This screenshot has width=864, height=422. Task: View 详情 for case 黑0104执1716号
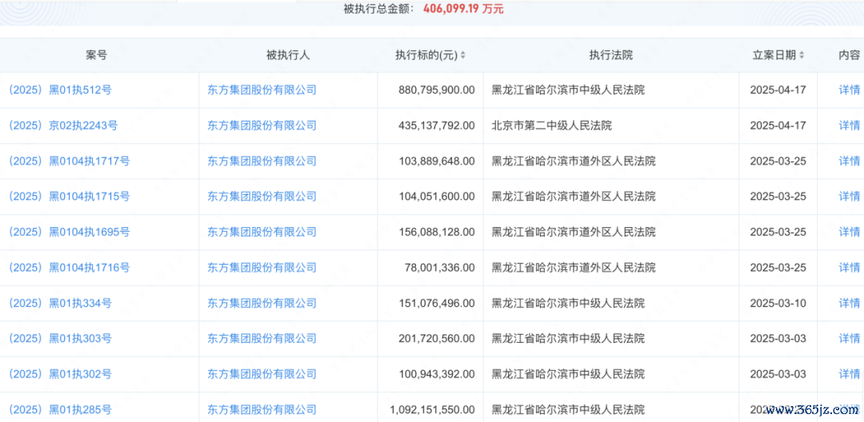(x=849, y=268)
